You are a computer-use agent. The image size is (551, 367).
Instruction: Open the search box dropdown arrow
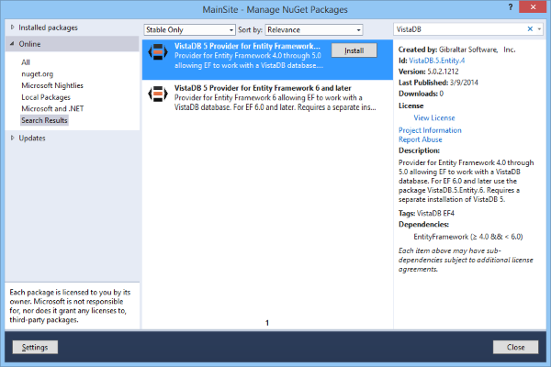(x=539, y=29)
